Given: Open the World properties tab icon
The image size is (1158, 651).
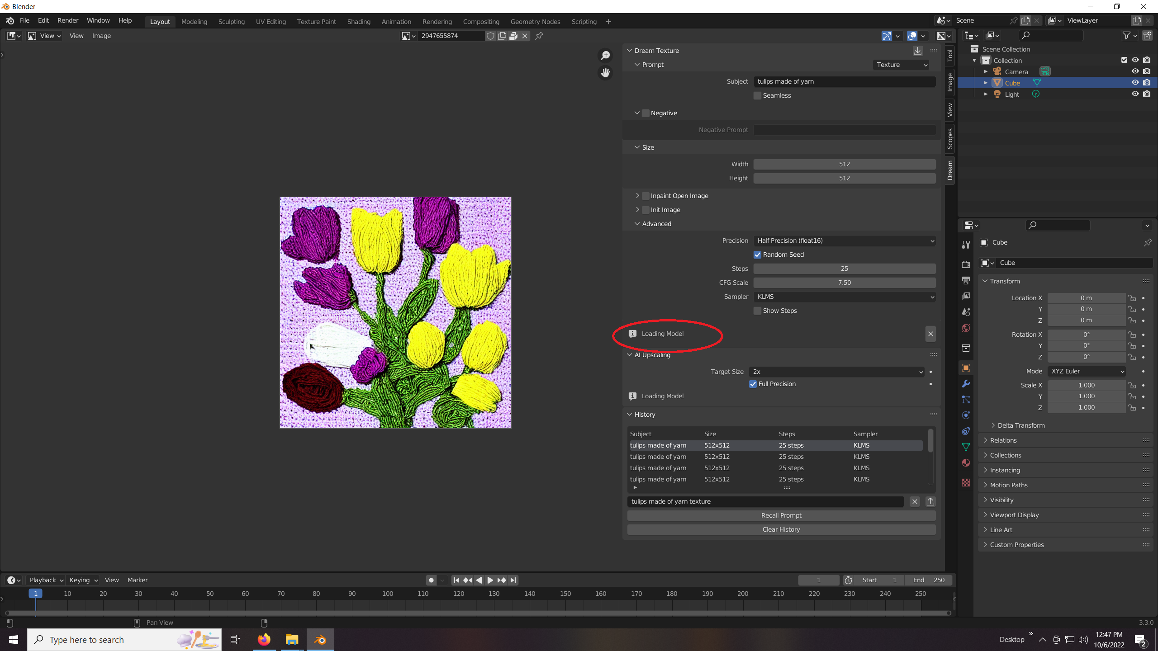Looking at the screenshot, I should 966,328.
